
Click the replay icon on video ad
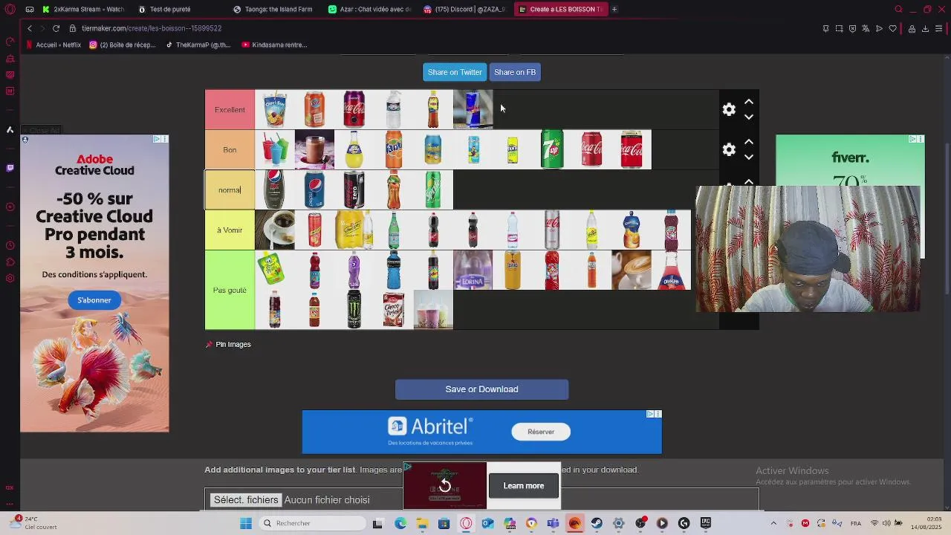pos(444,485)
